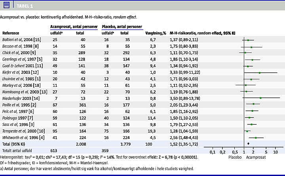Click the green marker on Niederhofer's forest plot row

click(260, 97)
